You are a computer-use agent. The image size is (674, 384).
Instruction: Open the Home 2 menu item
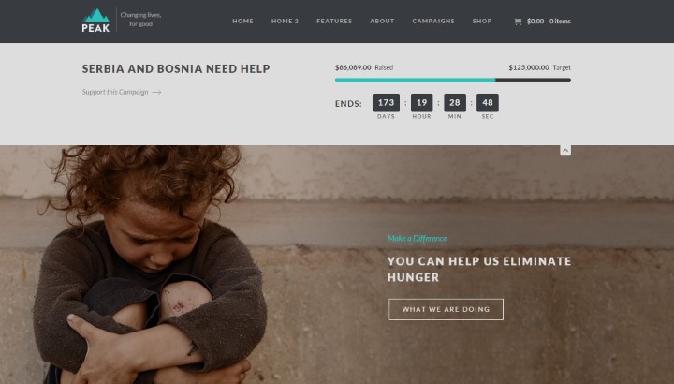click(285, 21)
